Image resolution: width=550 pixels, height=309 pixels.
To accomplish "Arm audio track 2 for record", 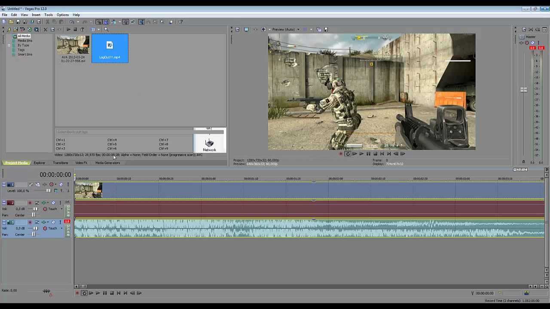I will (x=30, y=203).
